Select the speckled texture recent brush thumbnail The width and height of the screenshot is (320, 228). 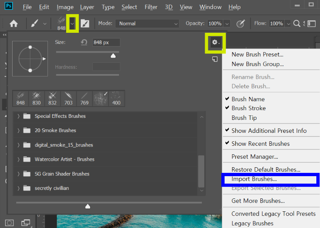coord(100,99)
